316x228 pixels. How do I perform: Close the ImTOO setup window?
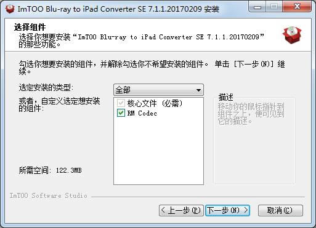click(297, 7)
